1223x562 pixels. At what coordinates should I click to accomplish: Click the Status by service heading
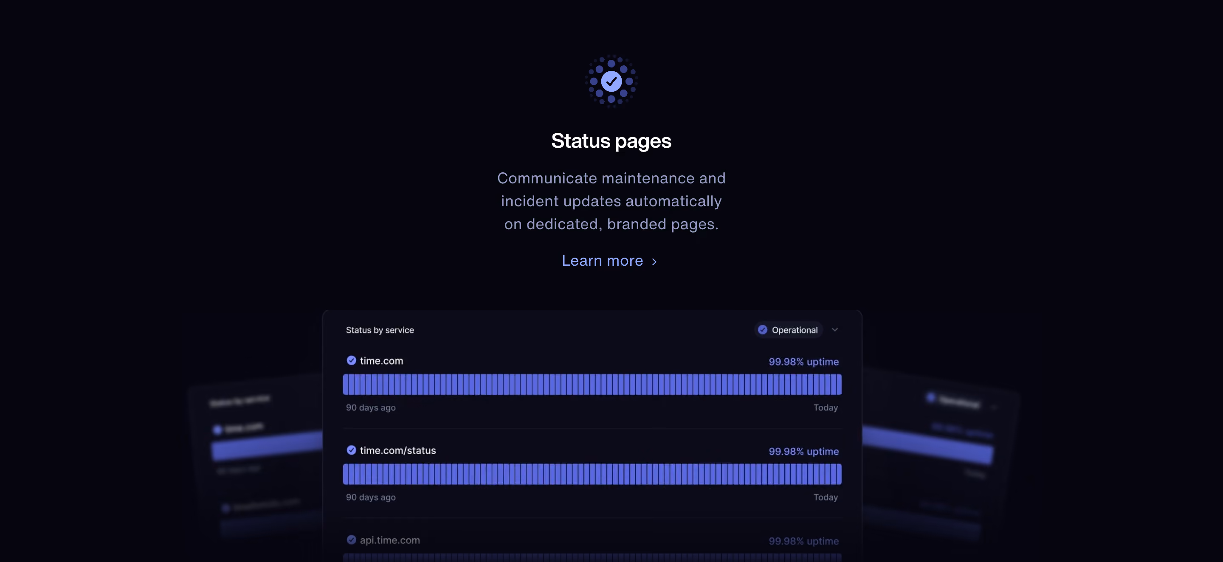coord(380,330)
